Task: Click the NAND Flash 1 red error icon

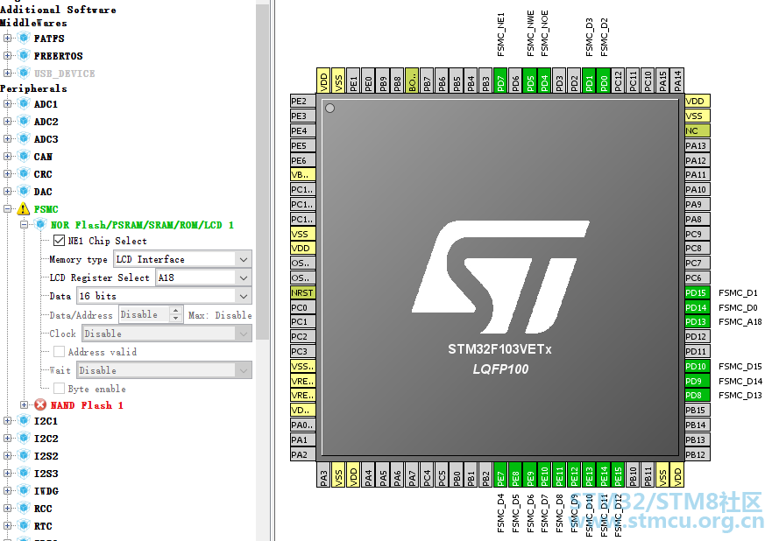Action: tap(40, 404)
